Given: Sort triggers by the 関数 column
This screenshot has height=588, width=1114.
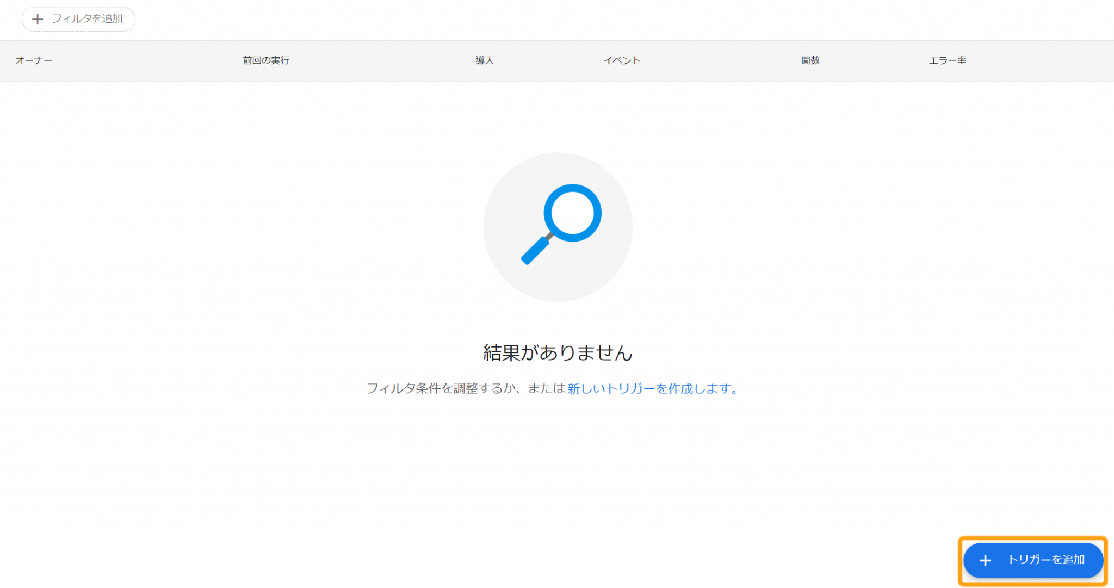Looking at the screenshot, I should coord(810,60).
